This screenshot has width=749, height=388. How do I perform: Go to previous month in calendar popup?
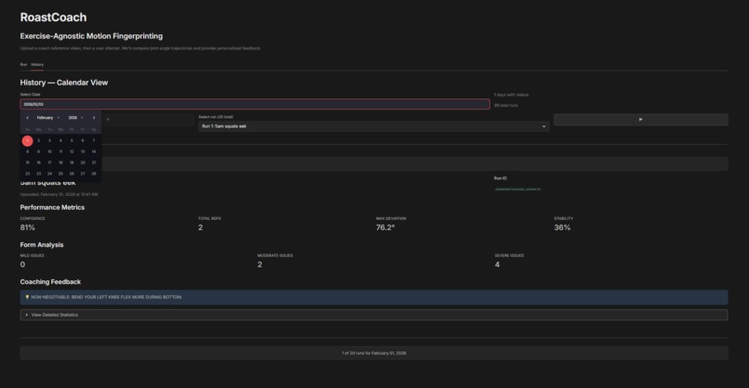27,117
